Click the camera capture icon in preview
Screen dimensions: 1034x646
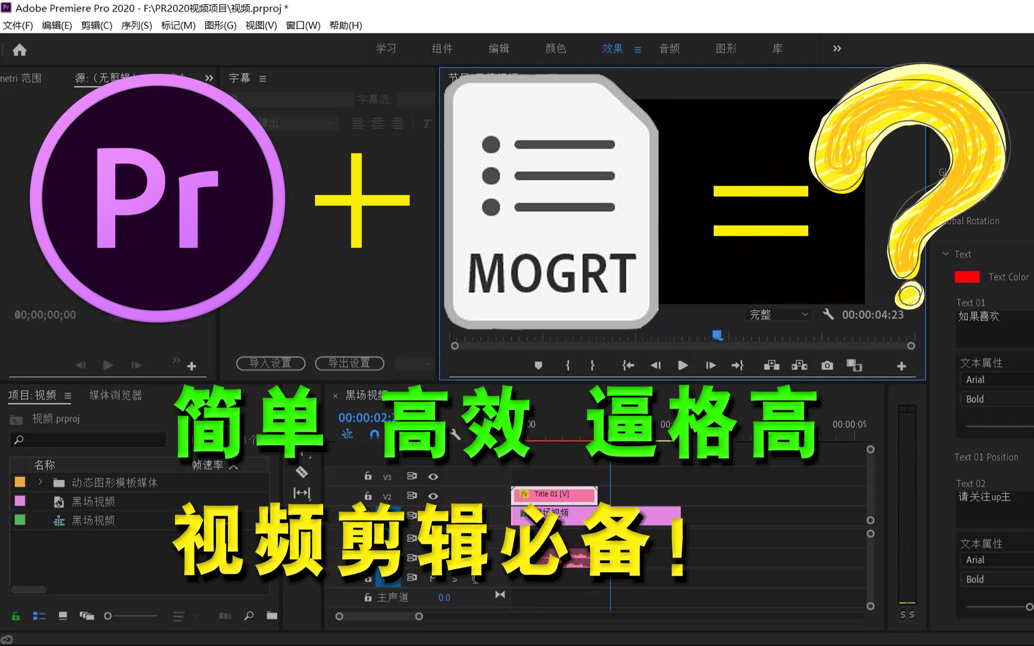828,365
